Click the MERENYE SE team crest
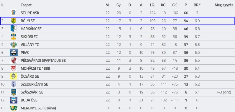The width and height of the screenshot is (235, 112). 14,108
